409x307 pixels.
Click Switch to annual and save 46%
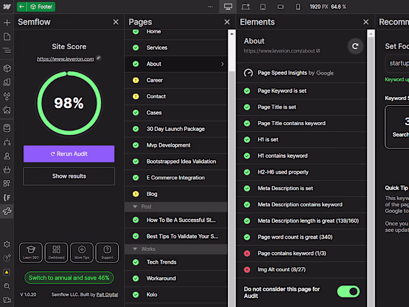point(69,278)
